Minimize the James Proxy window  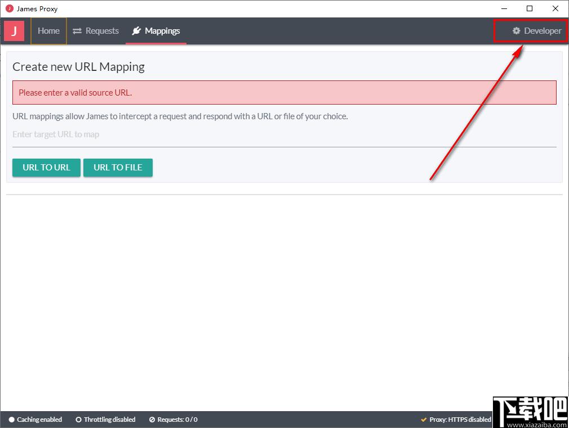click(x=503, y=8)
